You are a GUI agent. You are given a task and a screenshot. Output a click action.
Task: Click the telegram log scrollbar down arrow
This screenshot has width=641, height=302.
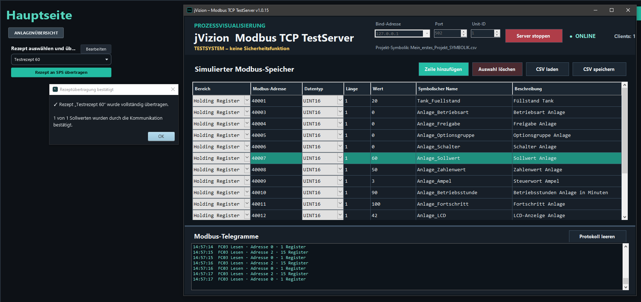click(x=626, y=287)
